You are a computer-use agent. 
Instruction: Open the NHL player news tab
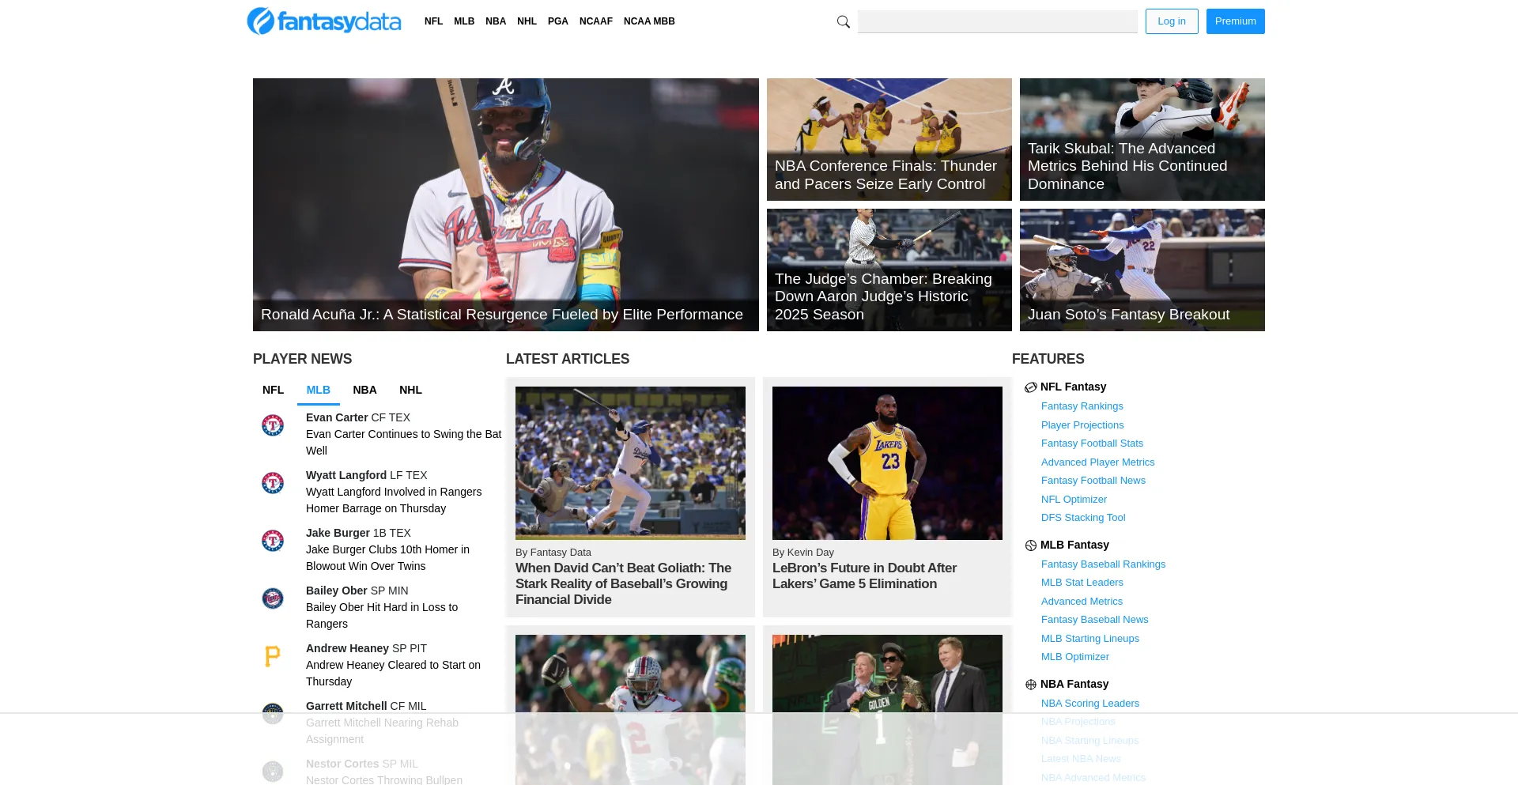coord(410,390)
